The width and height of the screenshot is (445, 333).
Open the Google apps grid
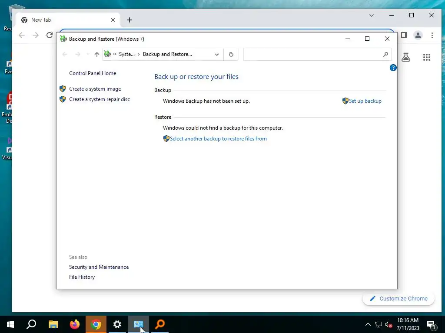click(427, 57)
